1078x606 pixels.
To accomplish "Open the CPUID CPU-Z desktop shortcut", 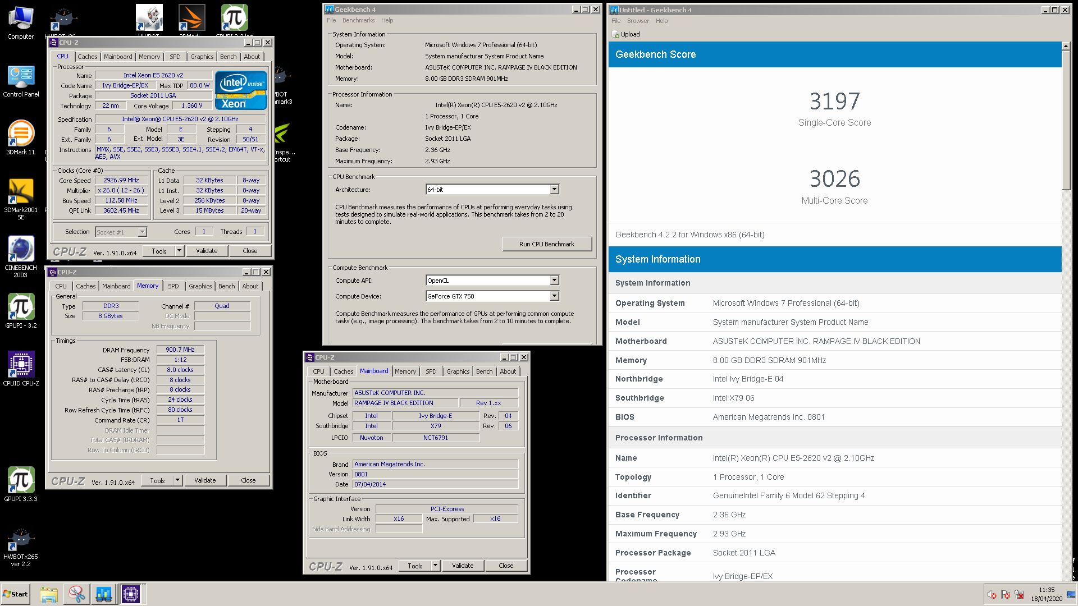I will (x=21, y=369).
